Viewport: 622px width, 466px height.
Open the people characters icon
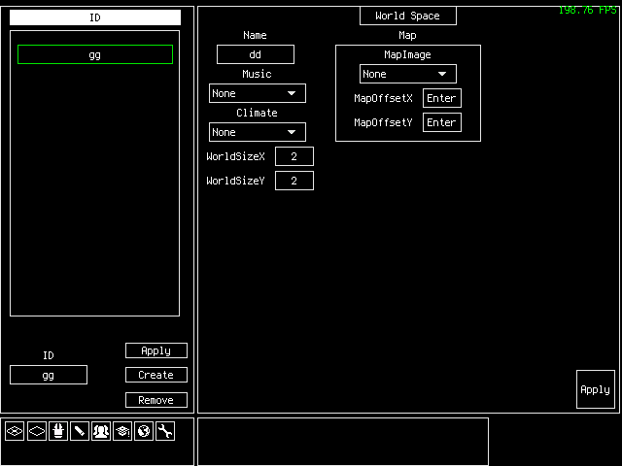click(101, 432)
